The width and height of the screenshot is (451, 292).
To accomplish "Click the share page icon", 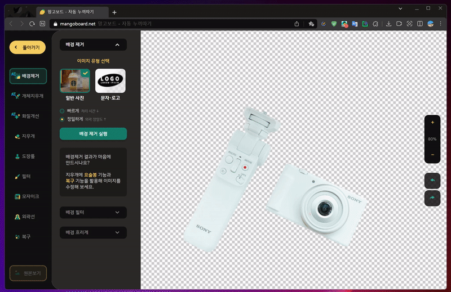I will point(297,24).
